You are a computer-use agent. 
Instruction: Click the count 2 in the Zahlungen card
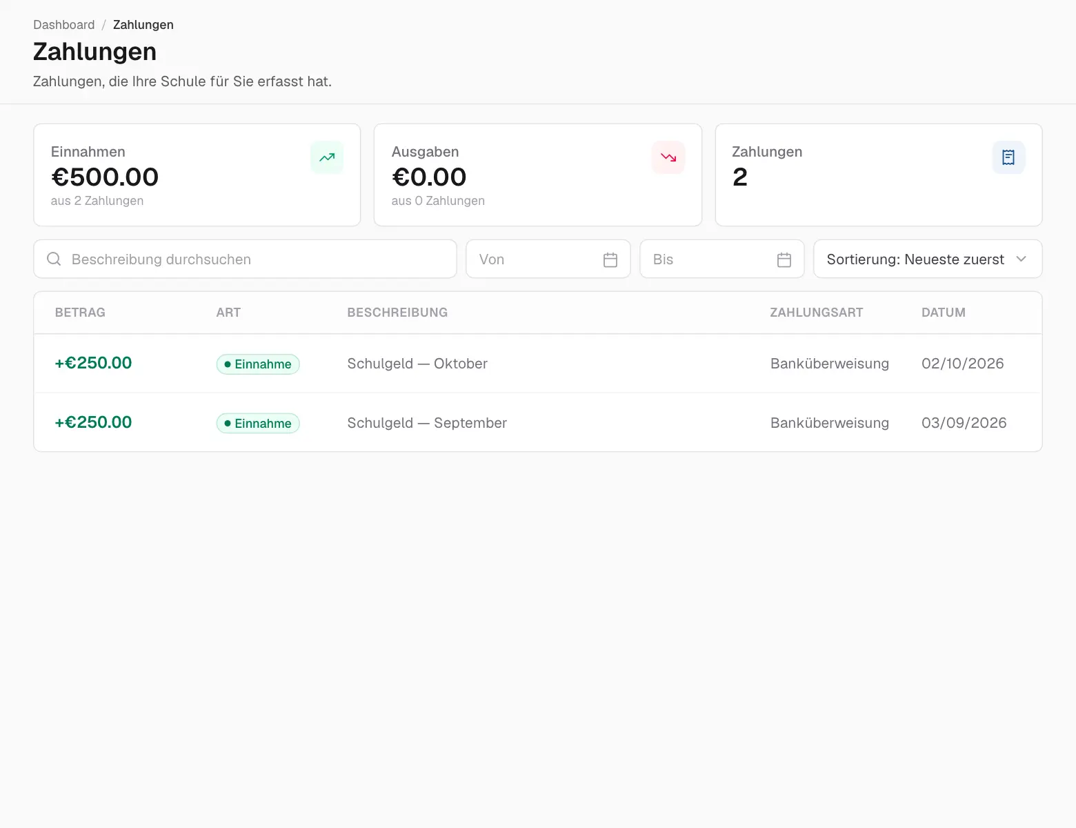(740, 177)
